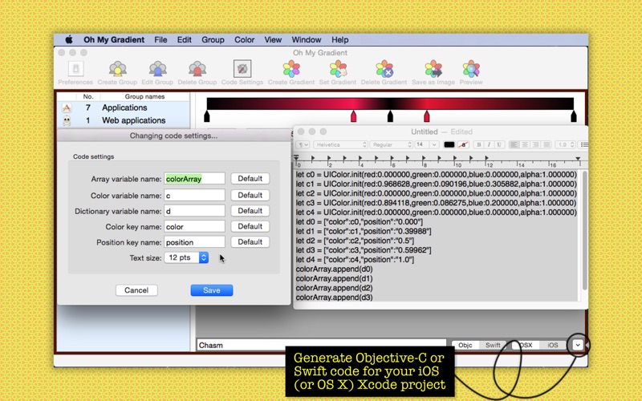The width and height of the screenshot is (642, 401).
Task: Open the Help menu
Action: [339, 39]
